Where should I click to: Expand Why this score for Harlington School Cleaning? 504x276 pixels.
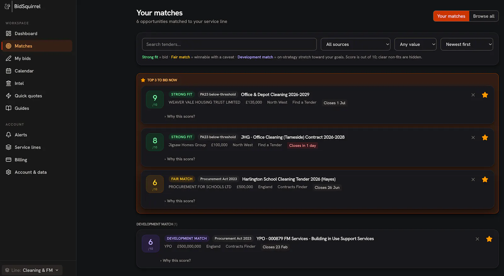click(x=180, y=201)
